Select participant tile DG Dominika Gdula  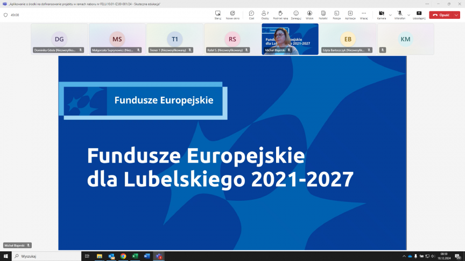coord(59,39)
